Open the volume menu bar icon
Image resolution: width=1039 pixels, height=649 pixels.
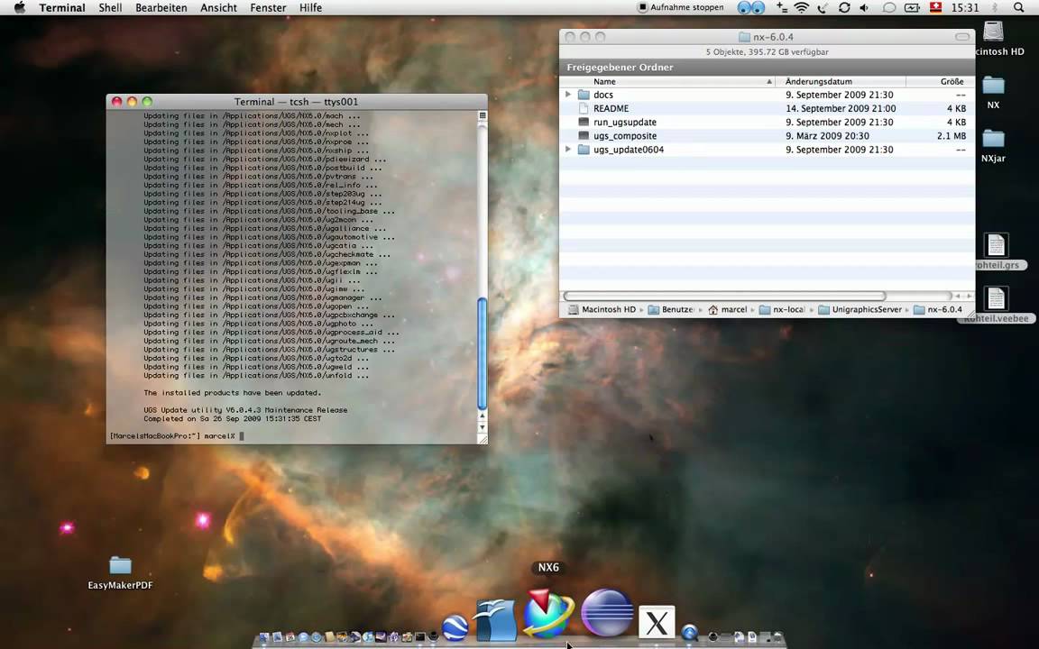tap(864, 8)
